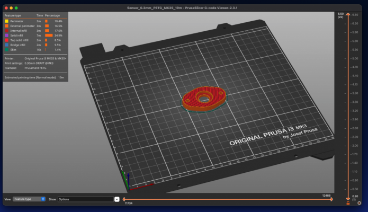The width and height of the screenshot is (368, 212).
Task: Click the blue Bridge infill color swatch
Action: tap(6, 45)
